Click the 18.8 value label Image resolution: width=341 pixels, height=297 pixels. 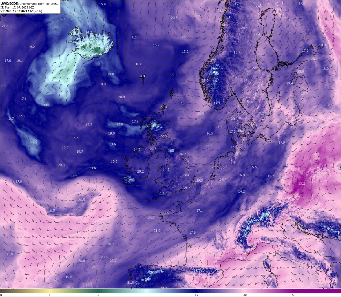pyautogui.click(x=139, y=64)
